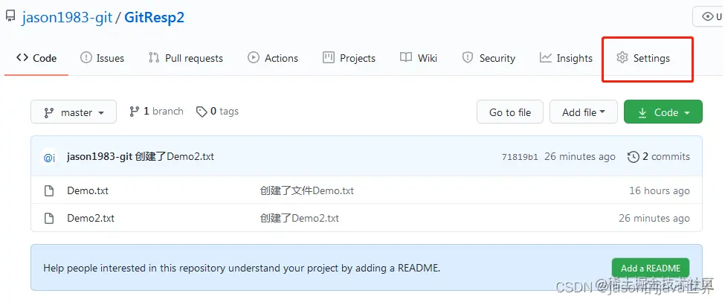This screenshot has height=302, width=725.
Task: Click the Go to file button
Action: (510, 112)
